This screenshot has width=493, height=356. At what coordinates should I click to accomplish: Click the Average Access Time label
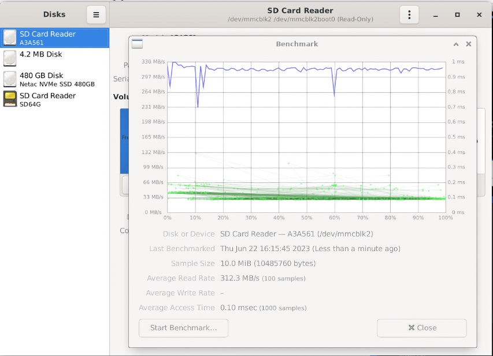pos(177,308)
